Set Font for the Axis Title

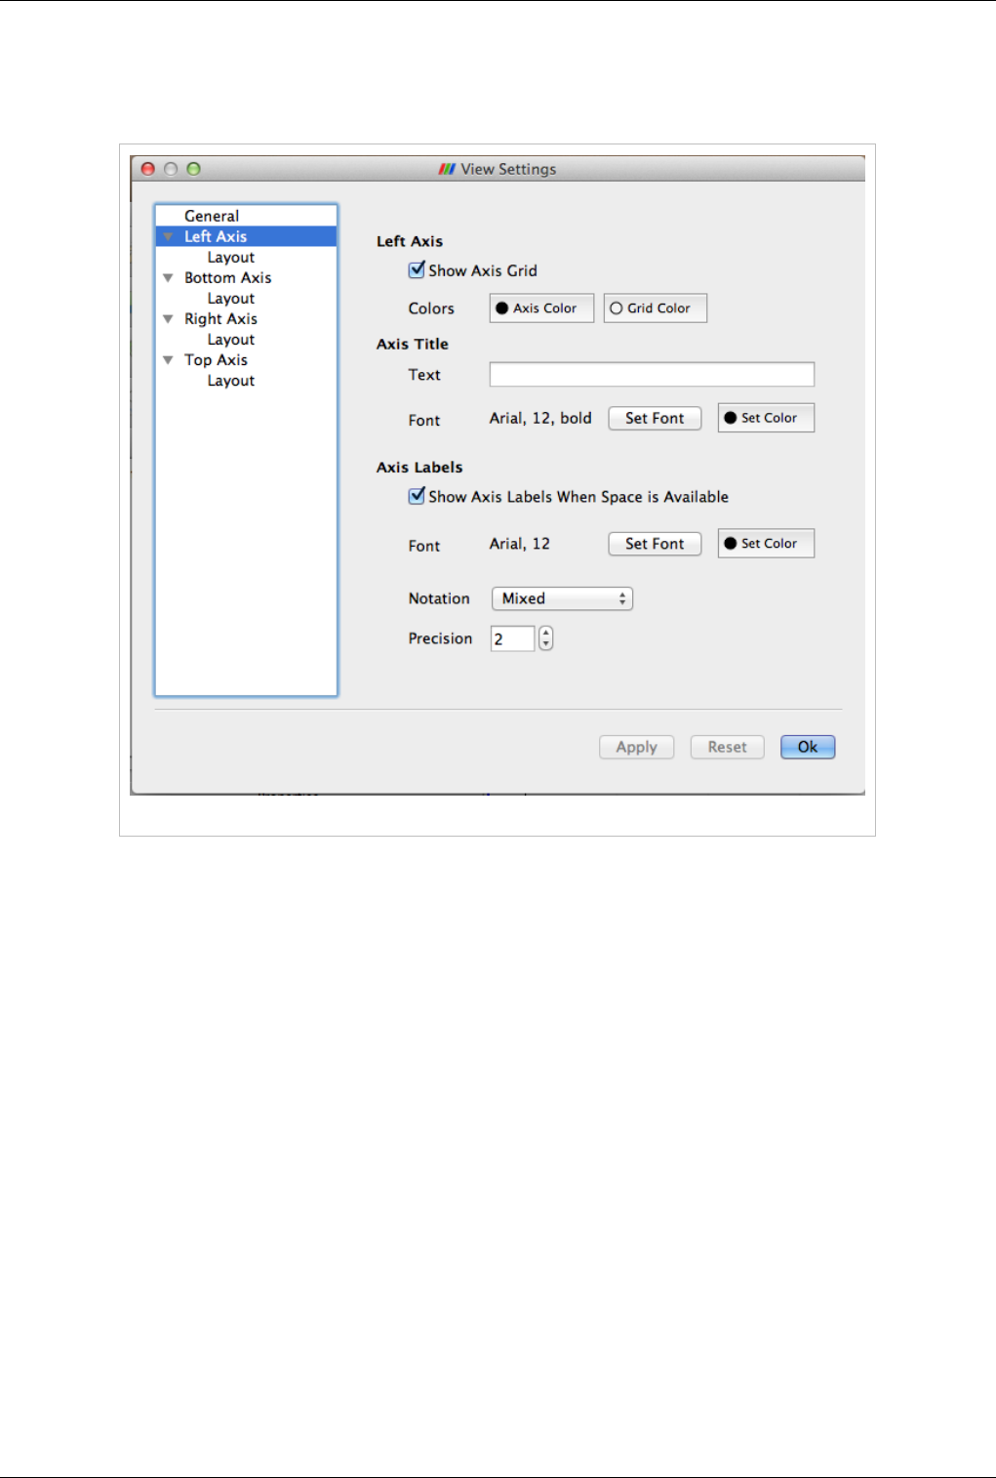pyautogui.click(x=655, y=418)
